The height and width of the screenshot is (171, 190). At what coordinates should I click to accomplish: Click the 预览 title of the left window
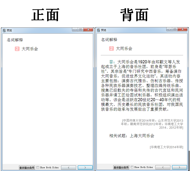coord(9,30)
